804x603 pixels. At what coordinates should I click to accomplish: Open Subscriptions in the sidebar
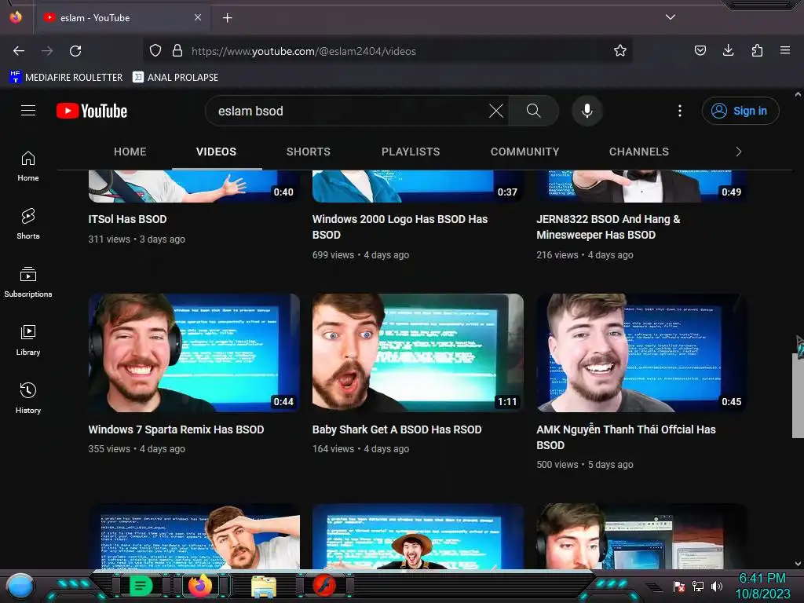[x=28, y=282]
